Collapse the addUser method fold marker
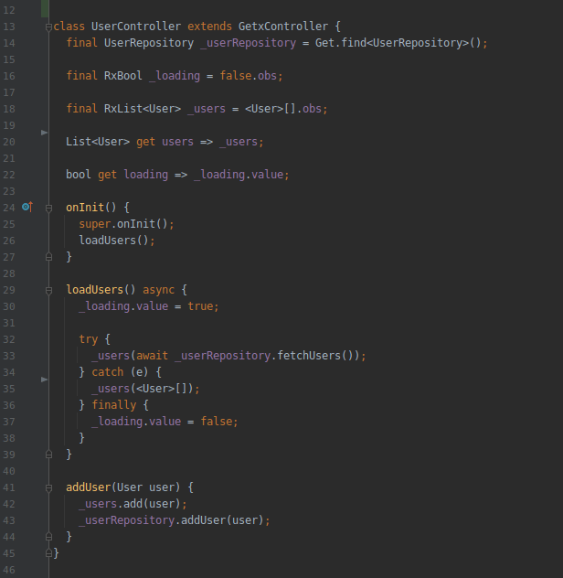Image resolution: width=563 pixels, height=578 pixels. [x=48, y=488]
